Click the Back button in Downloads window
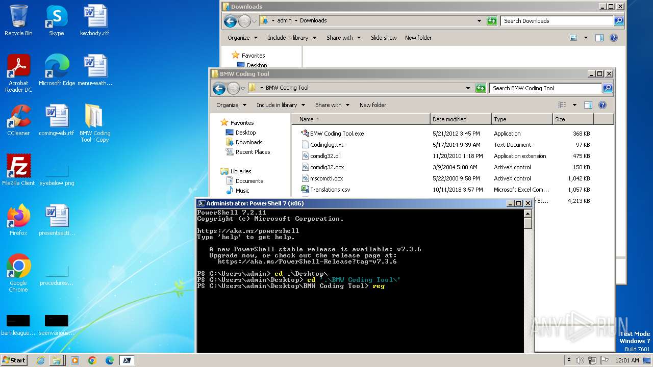 coord(231,21)
